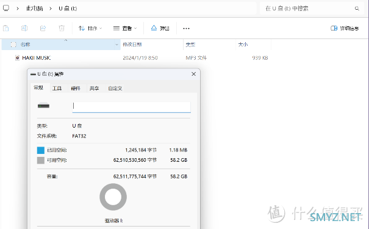The height and width of the screenshot is (229, 369).
Task: Click the magnifier search icon
Action: 357,9
